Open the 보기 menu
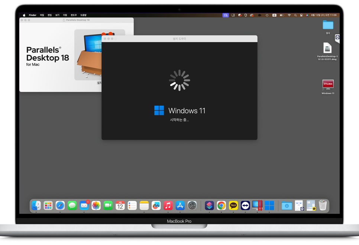 click(x=57, y=15)
